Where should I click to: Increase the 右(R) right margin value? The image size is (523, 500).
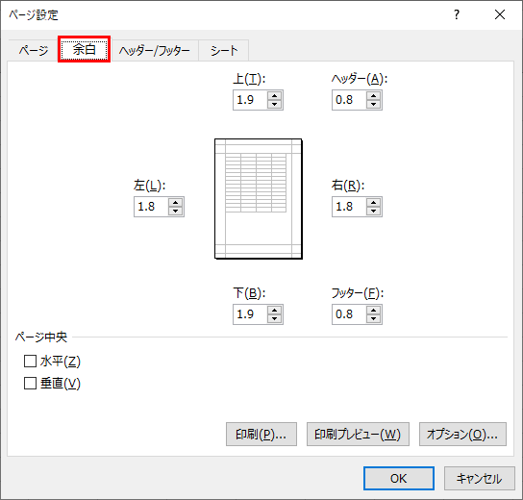tap(373, 203)
